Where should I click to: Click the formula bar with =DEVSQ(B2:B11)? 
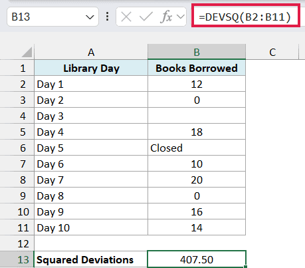[246, 17]
